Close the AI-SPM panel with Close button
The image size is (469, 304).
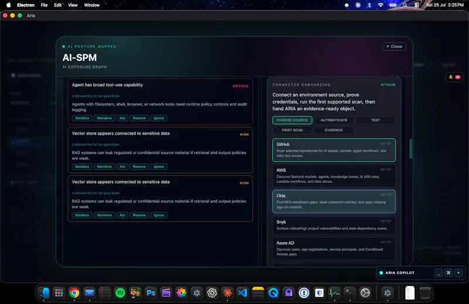point(394,47)
